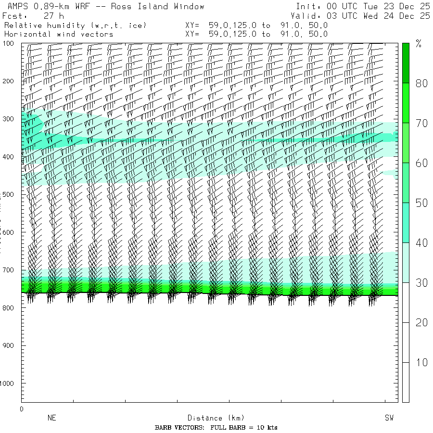433x433 pixels.
Task: Click the Fcst. 27 h forecast label
Action: [x=33, y=15]
